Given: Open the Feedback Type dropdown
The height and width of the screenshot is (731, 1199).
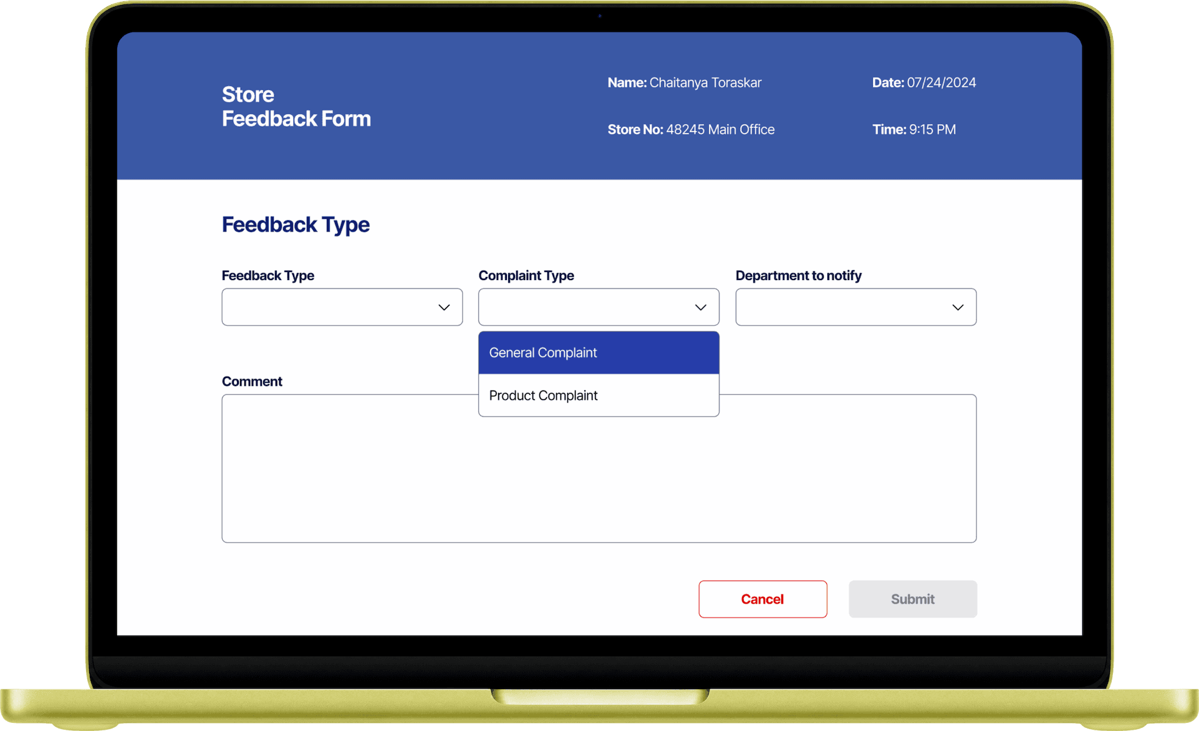Looking at the screenshot, I should (342, 307).
